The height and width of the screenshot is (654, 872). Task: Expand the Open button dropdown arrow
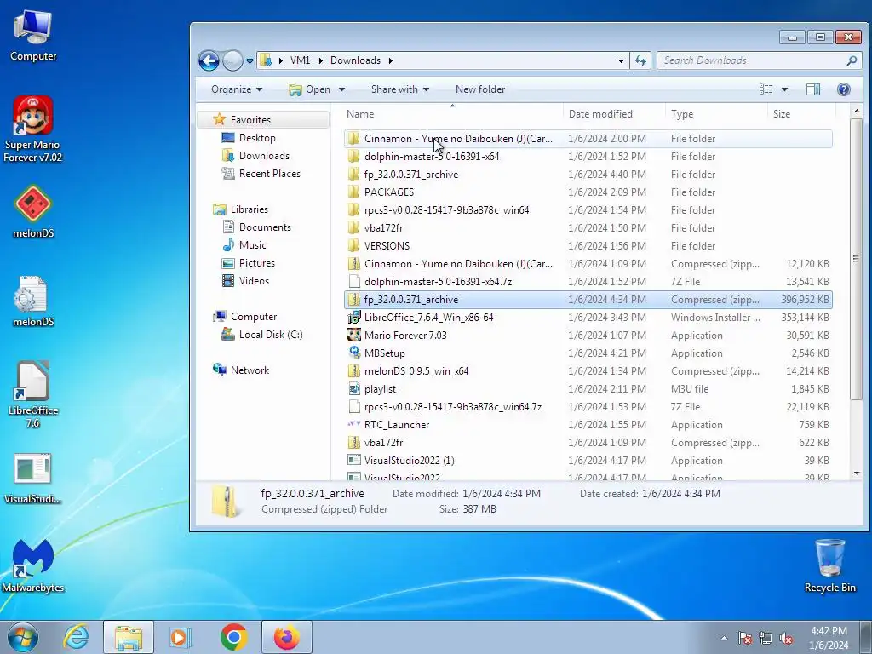coord(341,89)
